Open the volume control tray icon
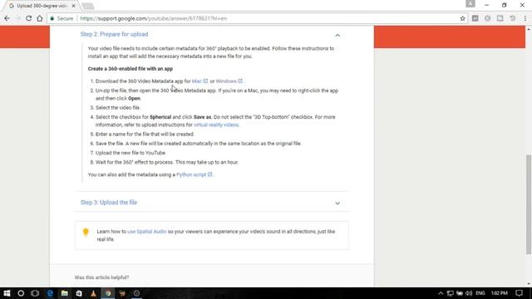 (469, 293)
